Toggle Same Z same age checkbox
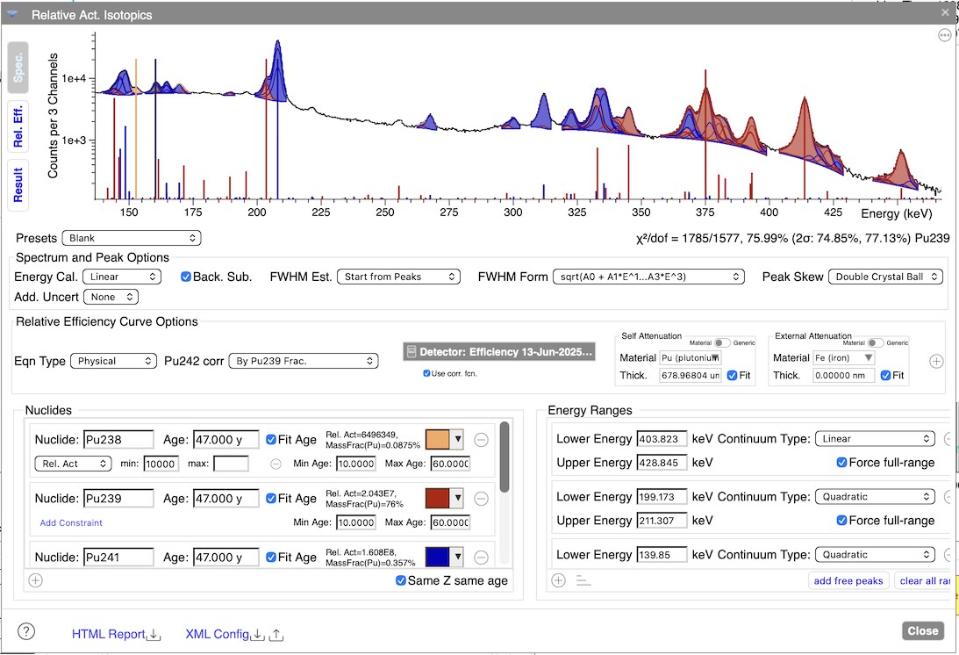 click(401, 580)
